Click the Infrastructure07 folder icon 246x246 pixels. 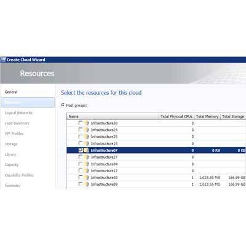coord(86,150)
